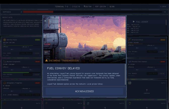Click the Personal Holo-Viewers commodity icon
169x109 pixels.
pyautogui.click(x=130, y=62)
